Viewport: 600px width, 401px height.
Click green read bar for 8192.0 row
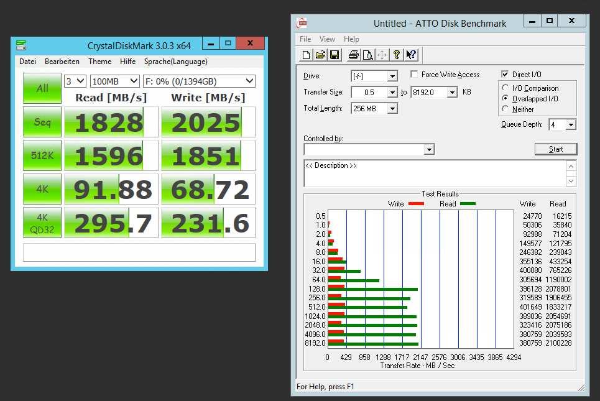coord(373,344)
